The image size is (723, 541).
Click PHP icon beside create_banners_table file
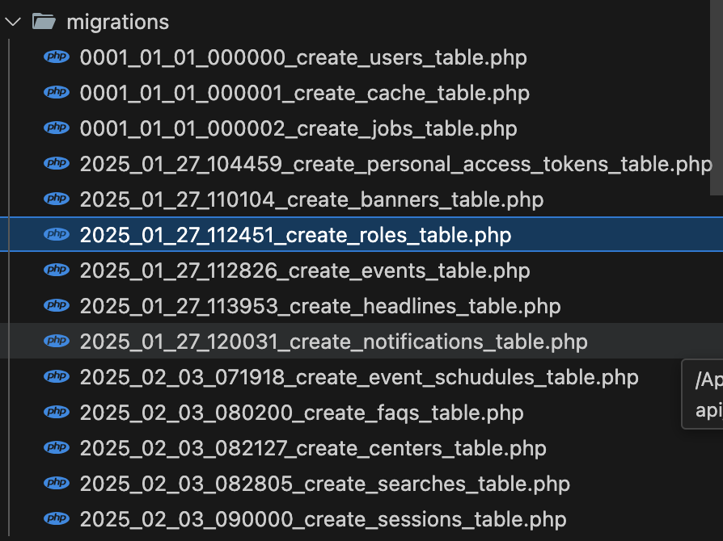pos(57,199)
